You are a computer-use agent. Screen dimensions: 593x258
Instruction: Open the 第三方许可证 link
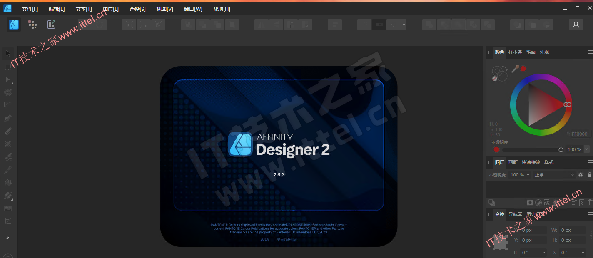click(x=287, y=239)
